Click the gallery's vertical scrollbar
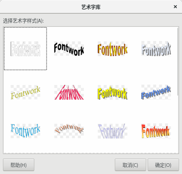This screenshot has width=182, height=174. click(178, 62)
